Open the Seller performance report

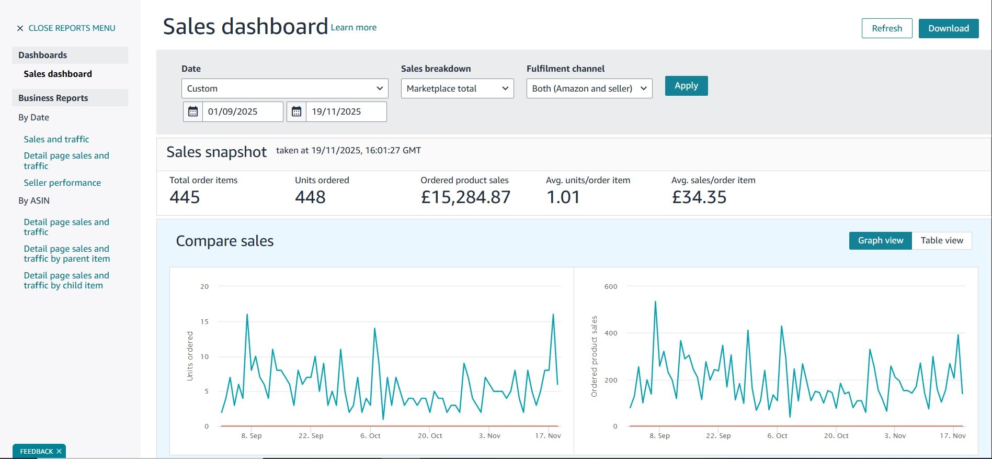[62, 183]
